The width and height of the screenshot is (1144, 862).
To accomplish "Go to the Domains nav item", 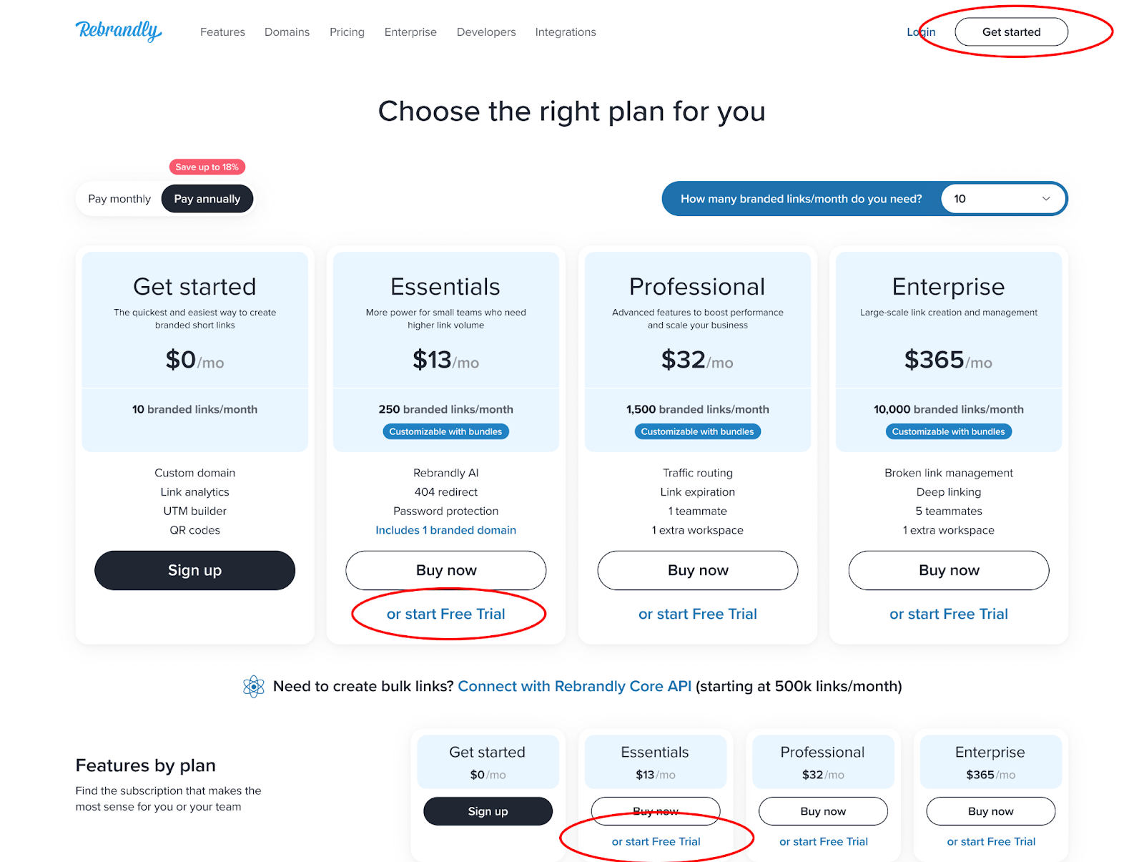I will pyautogui.click(x=287, y=32).
